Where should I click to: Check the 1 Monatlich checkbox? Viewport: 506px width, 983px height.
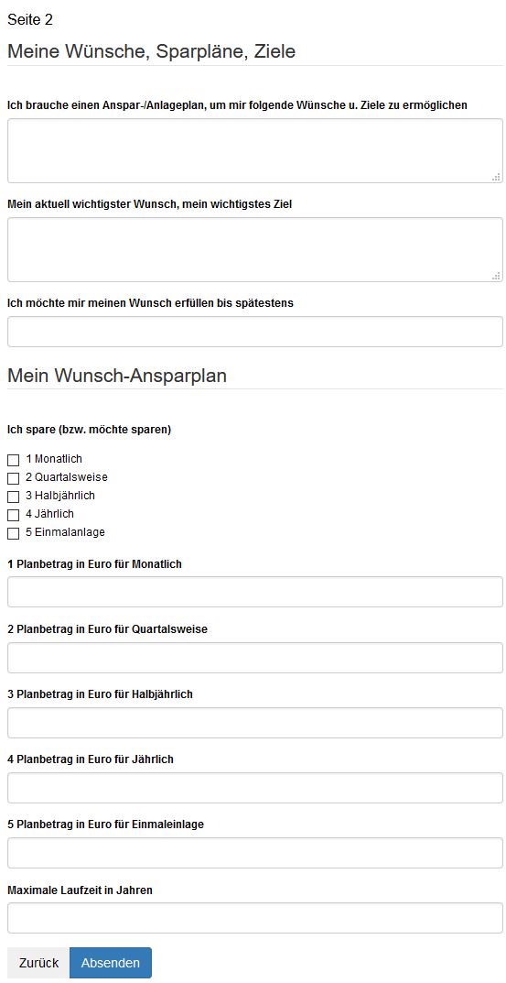click(13, 460)
